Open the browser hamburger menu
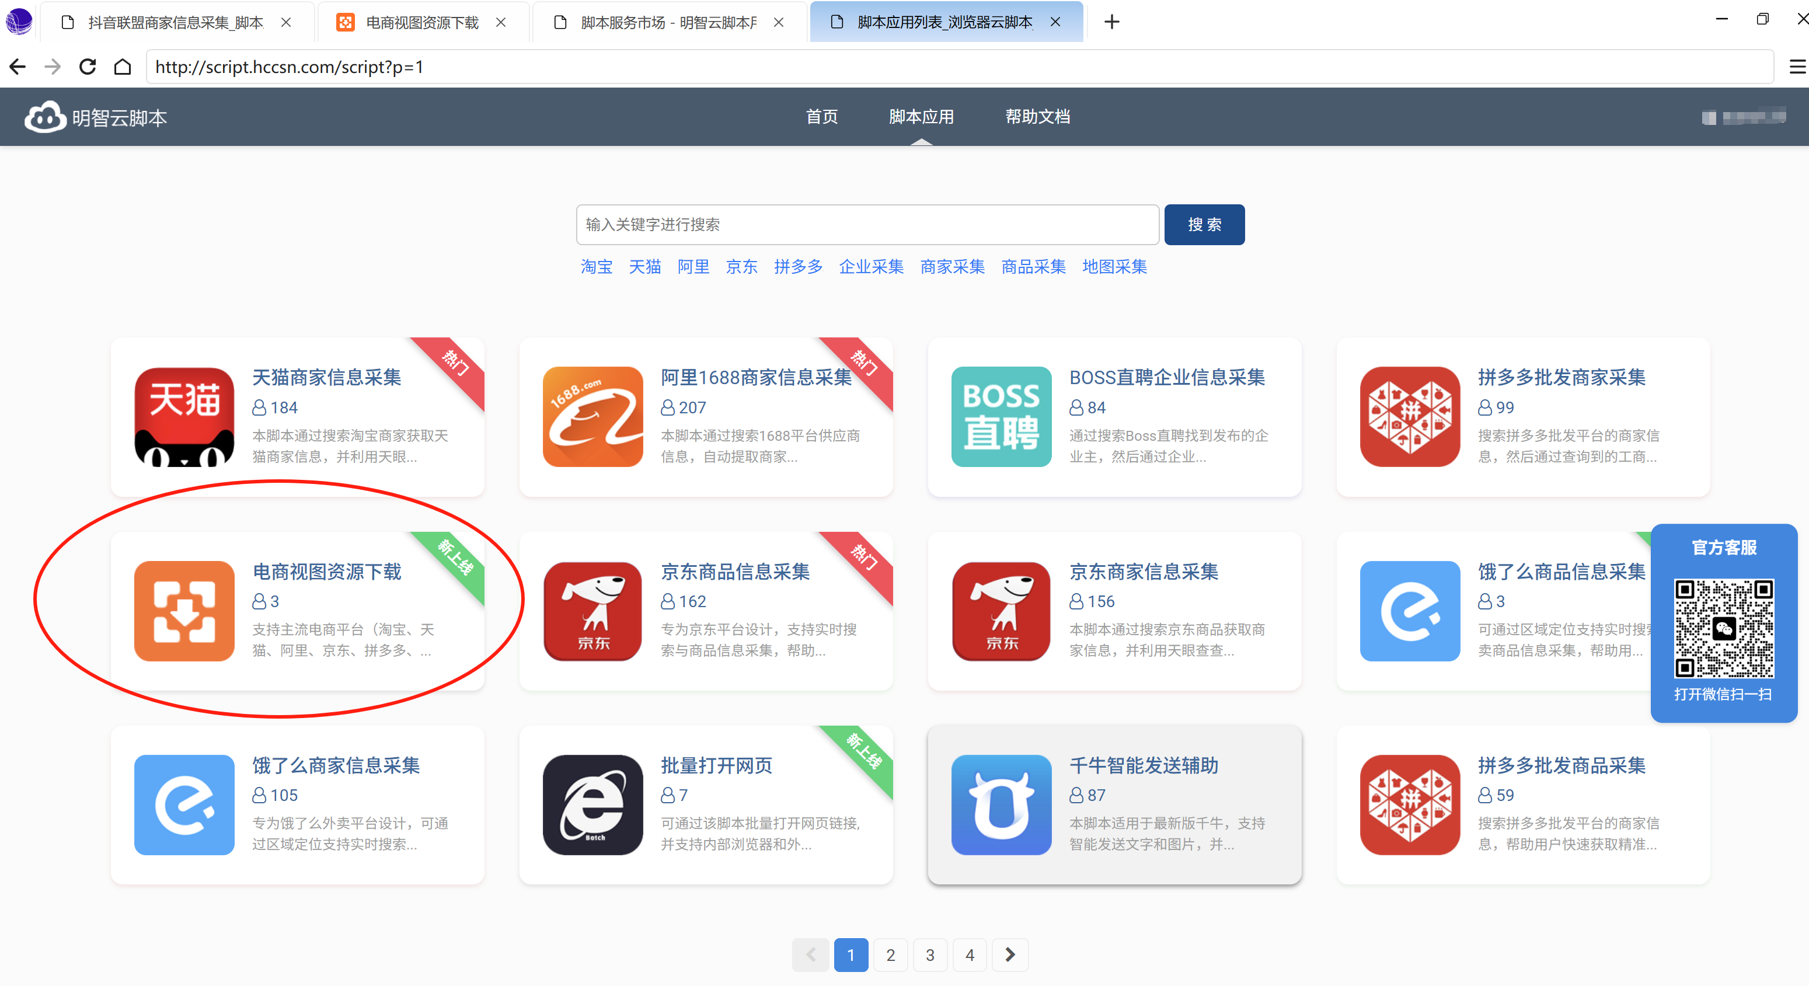Image resolution: width=1809 pixels, height=986 pixels. click(1797, 67)
